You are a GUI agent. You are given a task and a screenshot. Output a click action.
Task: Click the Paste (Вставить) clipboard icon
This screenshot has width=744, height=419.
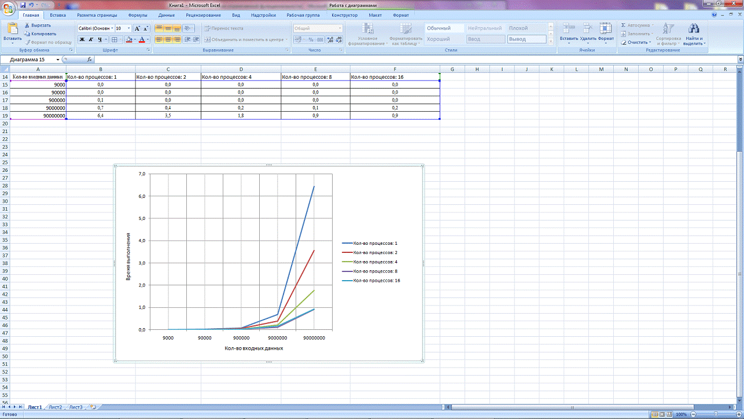pos(12,30)
